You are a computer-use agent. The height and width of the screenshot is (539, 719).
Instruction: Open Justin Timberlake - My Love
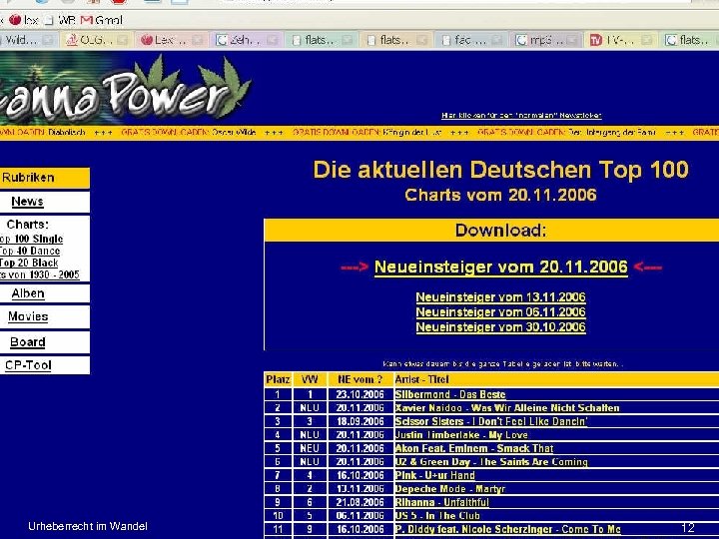pyautogui.click(x=461, y=435)
